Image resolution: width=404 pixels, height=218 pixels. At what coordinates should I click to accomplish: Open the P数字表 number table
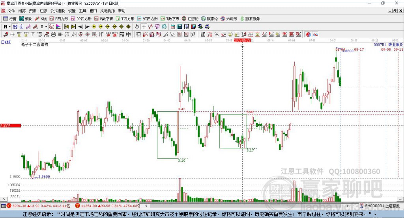tap(104, 19)
